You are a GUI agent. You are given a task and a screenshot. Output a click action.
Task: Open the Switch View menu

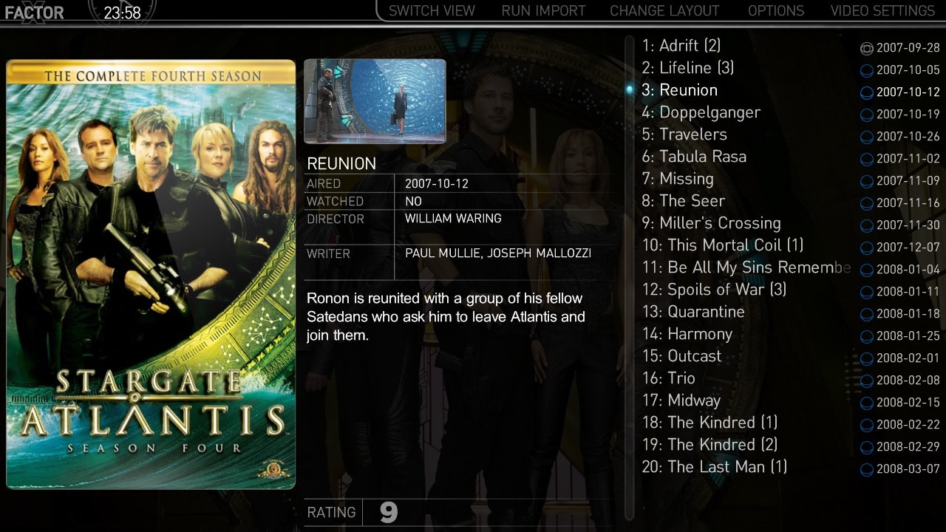(x=432, y=11)
